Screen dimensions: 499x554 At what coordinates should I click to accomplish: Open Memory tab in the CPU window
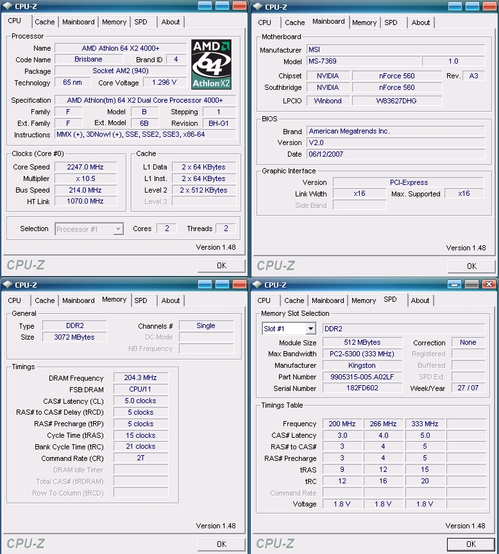click(x=114, y=22)
